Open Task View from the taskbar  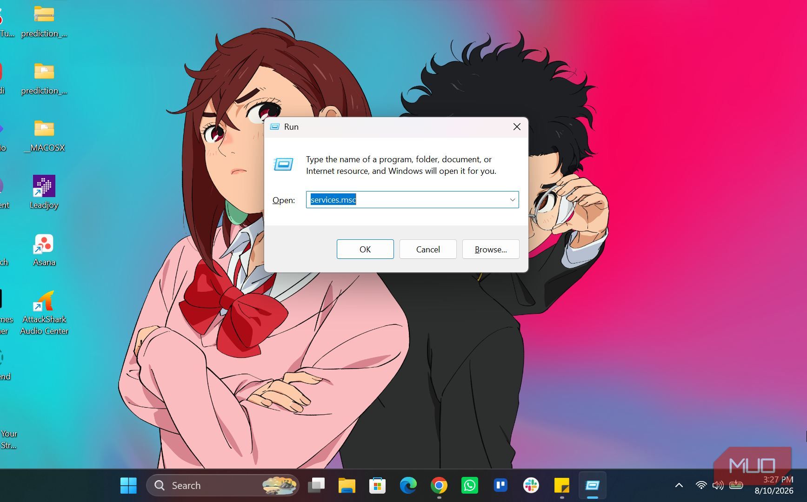(316, 485)
